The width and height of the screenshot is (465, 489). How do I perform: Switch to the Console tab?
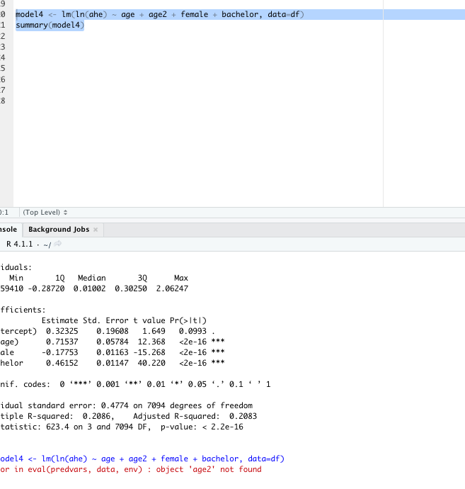[x=8, y=230]
